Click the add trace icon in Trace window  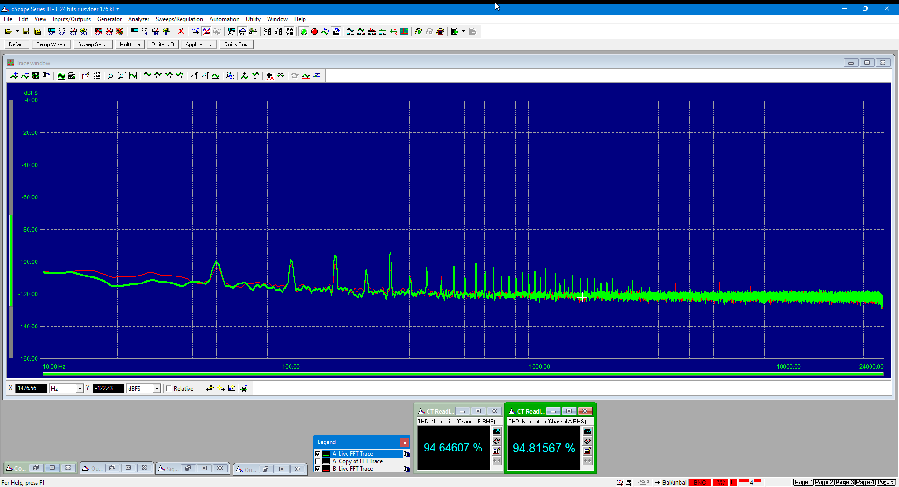(x=14, y=76)
